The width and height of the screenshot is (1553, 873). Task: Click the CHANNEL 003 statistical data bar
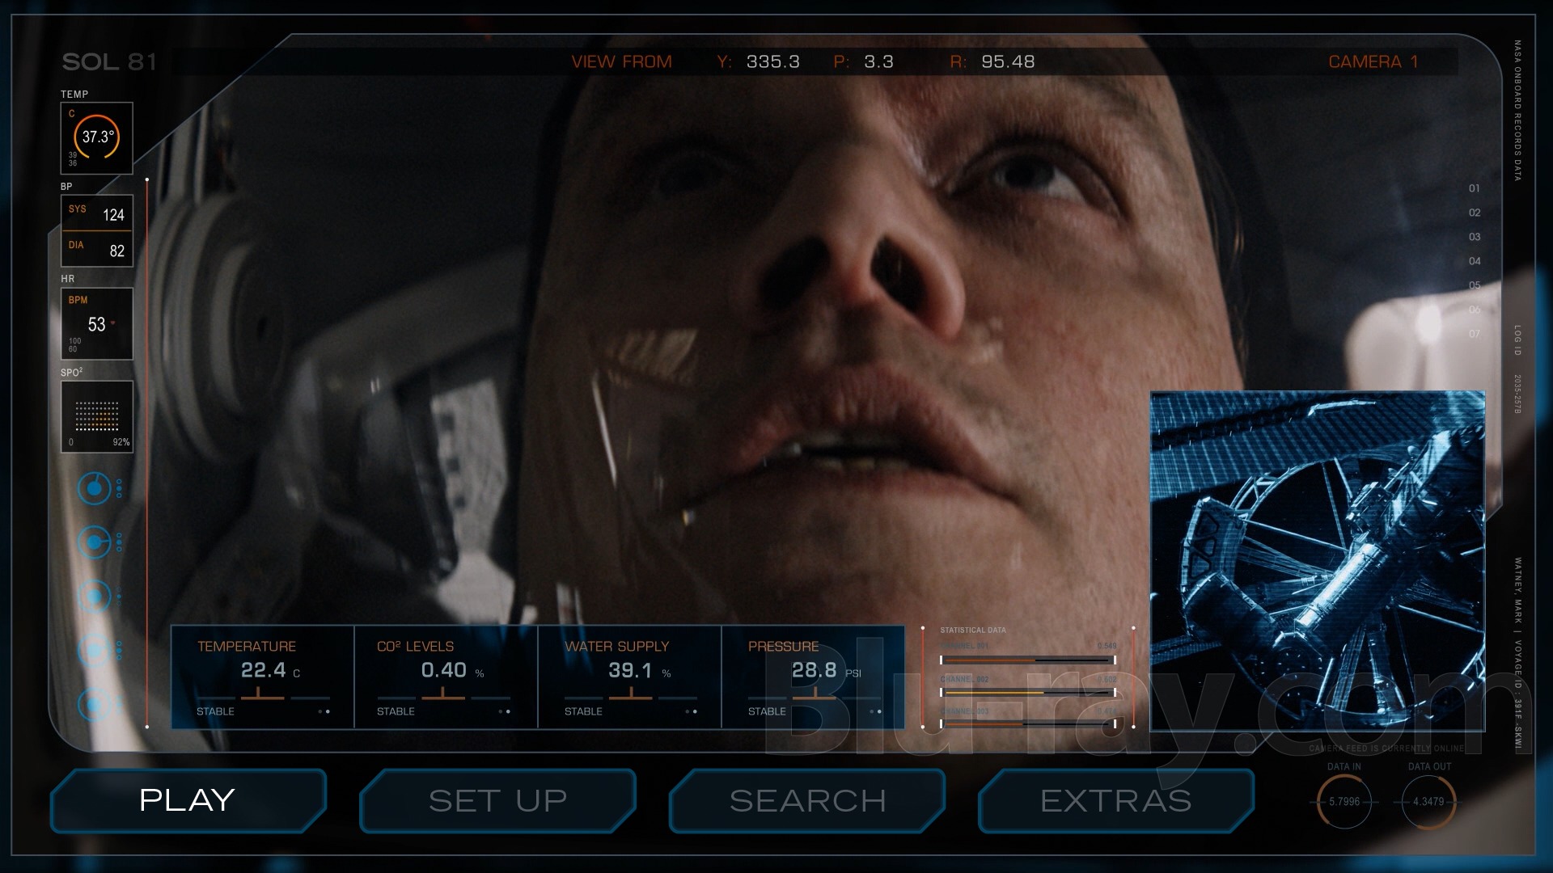(1028, 723)
